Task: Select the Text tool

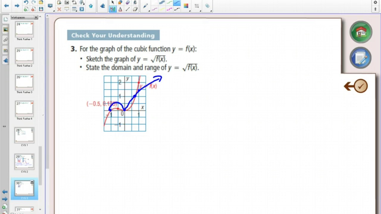Action: coord(120,9)
